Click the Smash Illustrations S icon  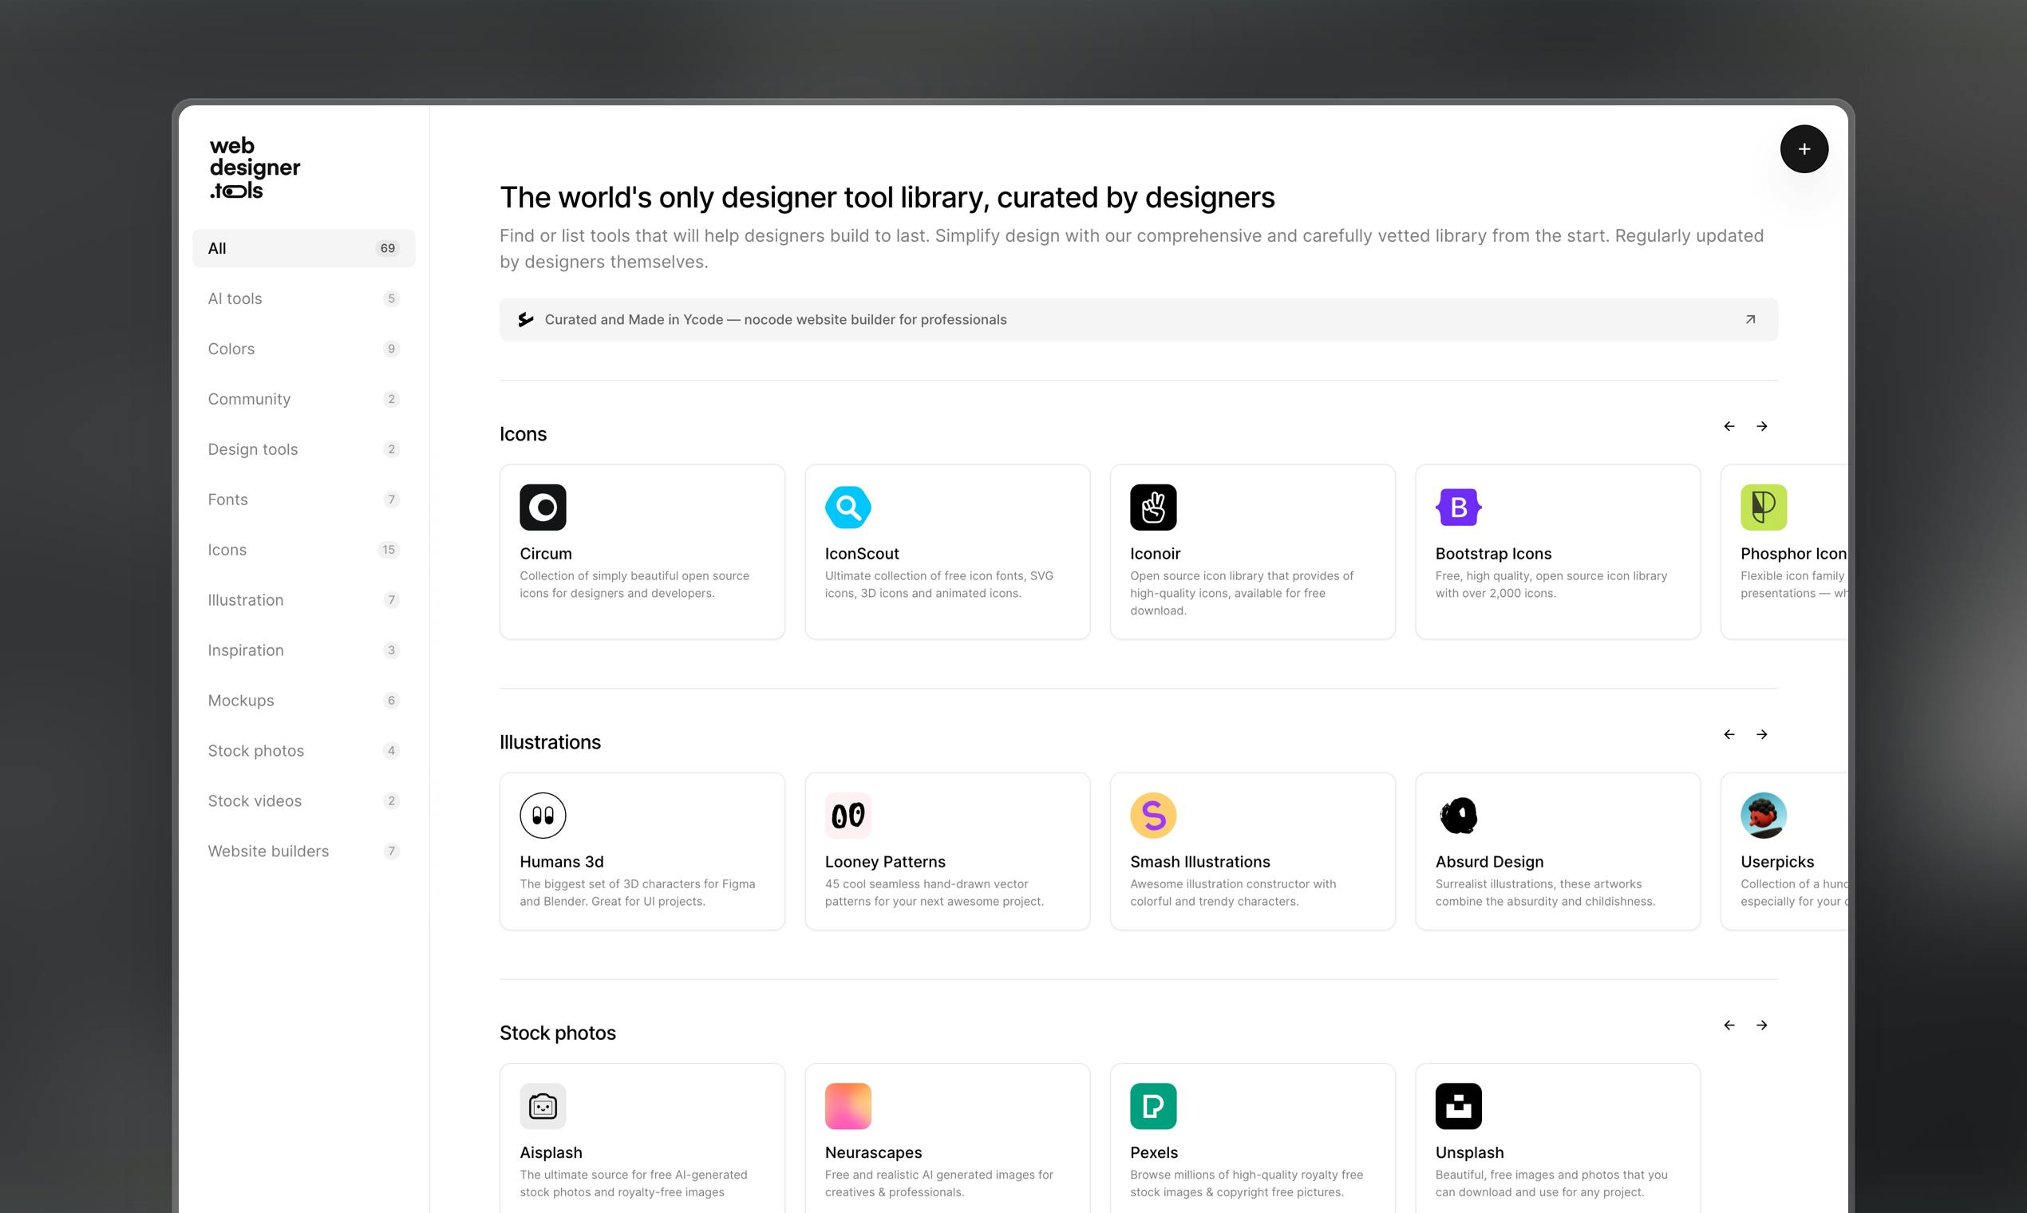point(1153,815)
